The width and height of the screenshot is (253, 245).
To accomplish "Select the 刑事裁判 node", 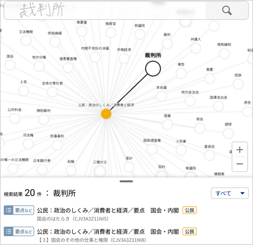I will tap(57, 144).
